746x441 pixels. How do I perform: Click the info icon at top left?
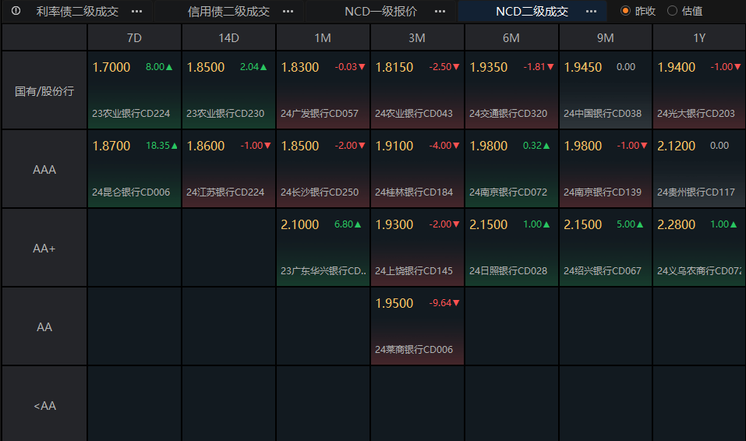16,11
